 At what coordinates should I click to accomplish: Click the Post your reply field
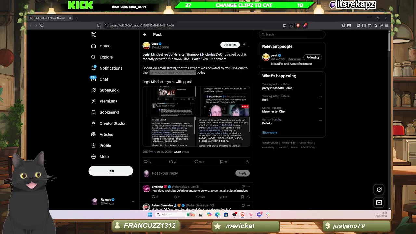(x=192, y=173)
